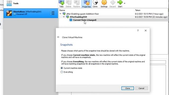
Task: Collapse the after-Enabling-guest-Addition-fresr snapshot
Action: (60, 14)
